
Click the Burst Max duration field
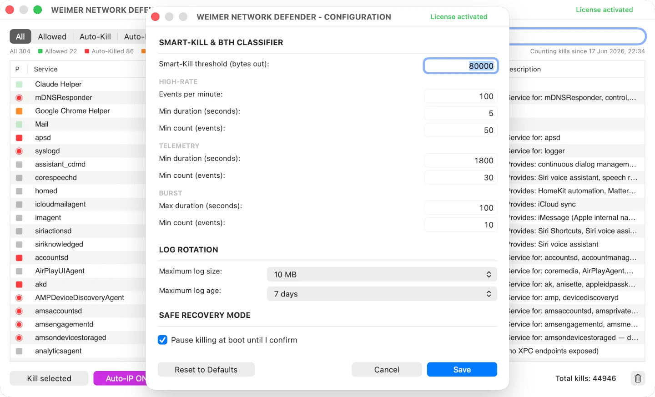coord(461,208)
